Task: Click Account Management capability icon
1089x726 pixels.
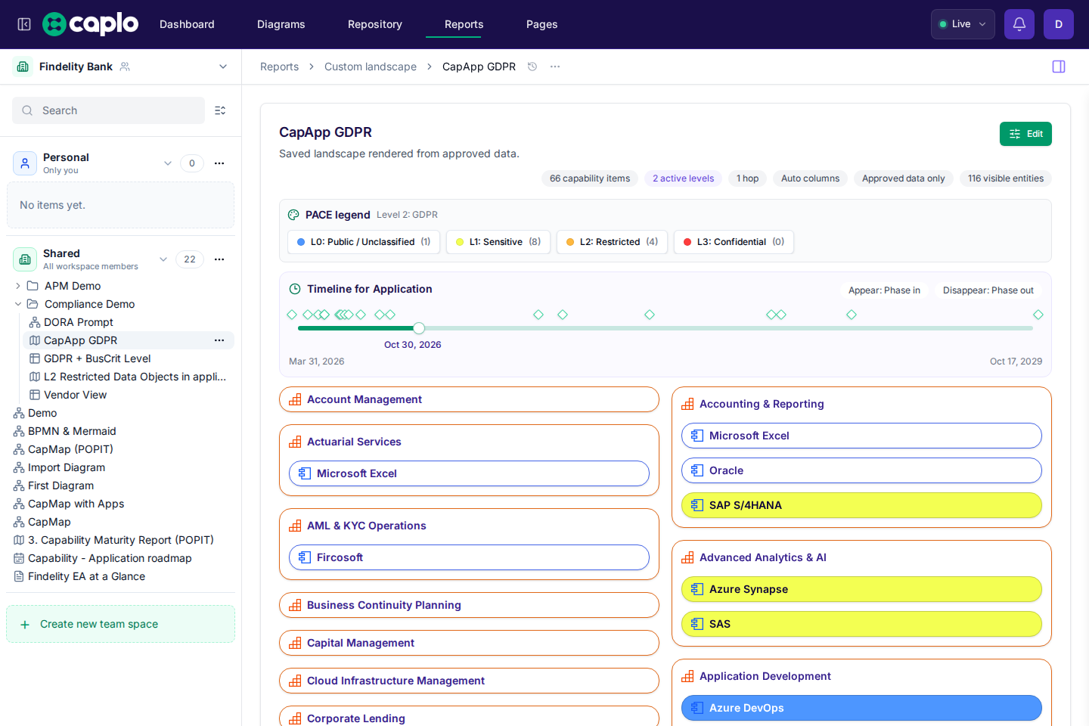Action: [295, 399]
